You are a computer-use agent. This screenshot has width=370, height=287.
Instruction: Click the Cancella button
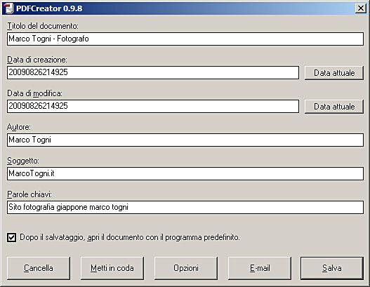39,268
